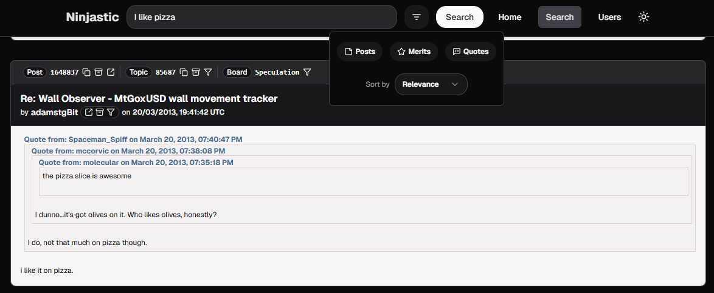Open the Wall Observer post title
This screenshot has width=714, height=293.
point(149,98)
